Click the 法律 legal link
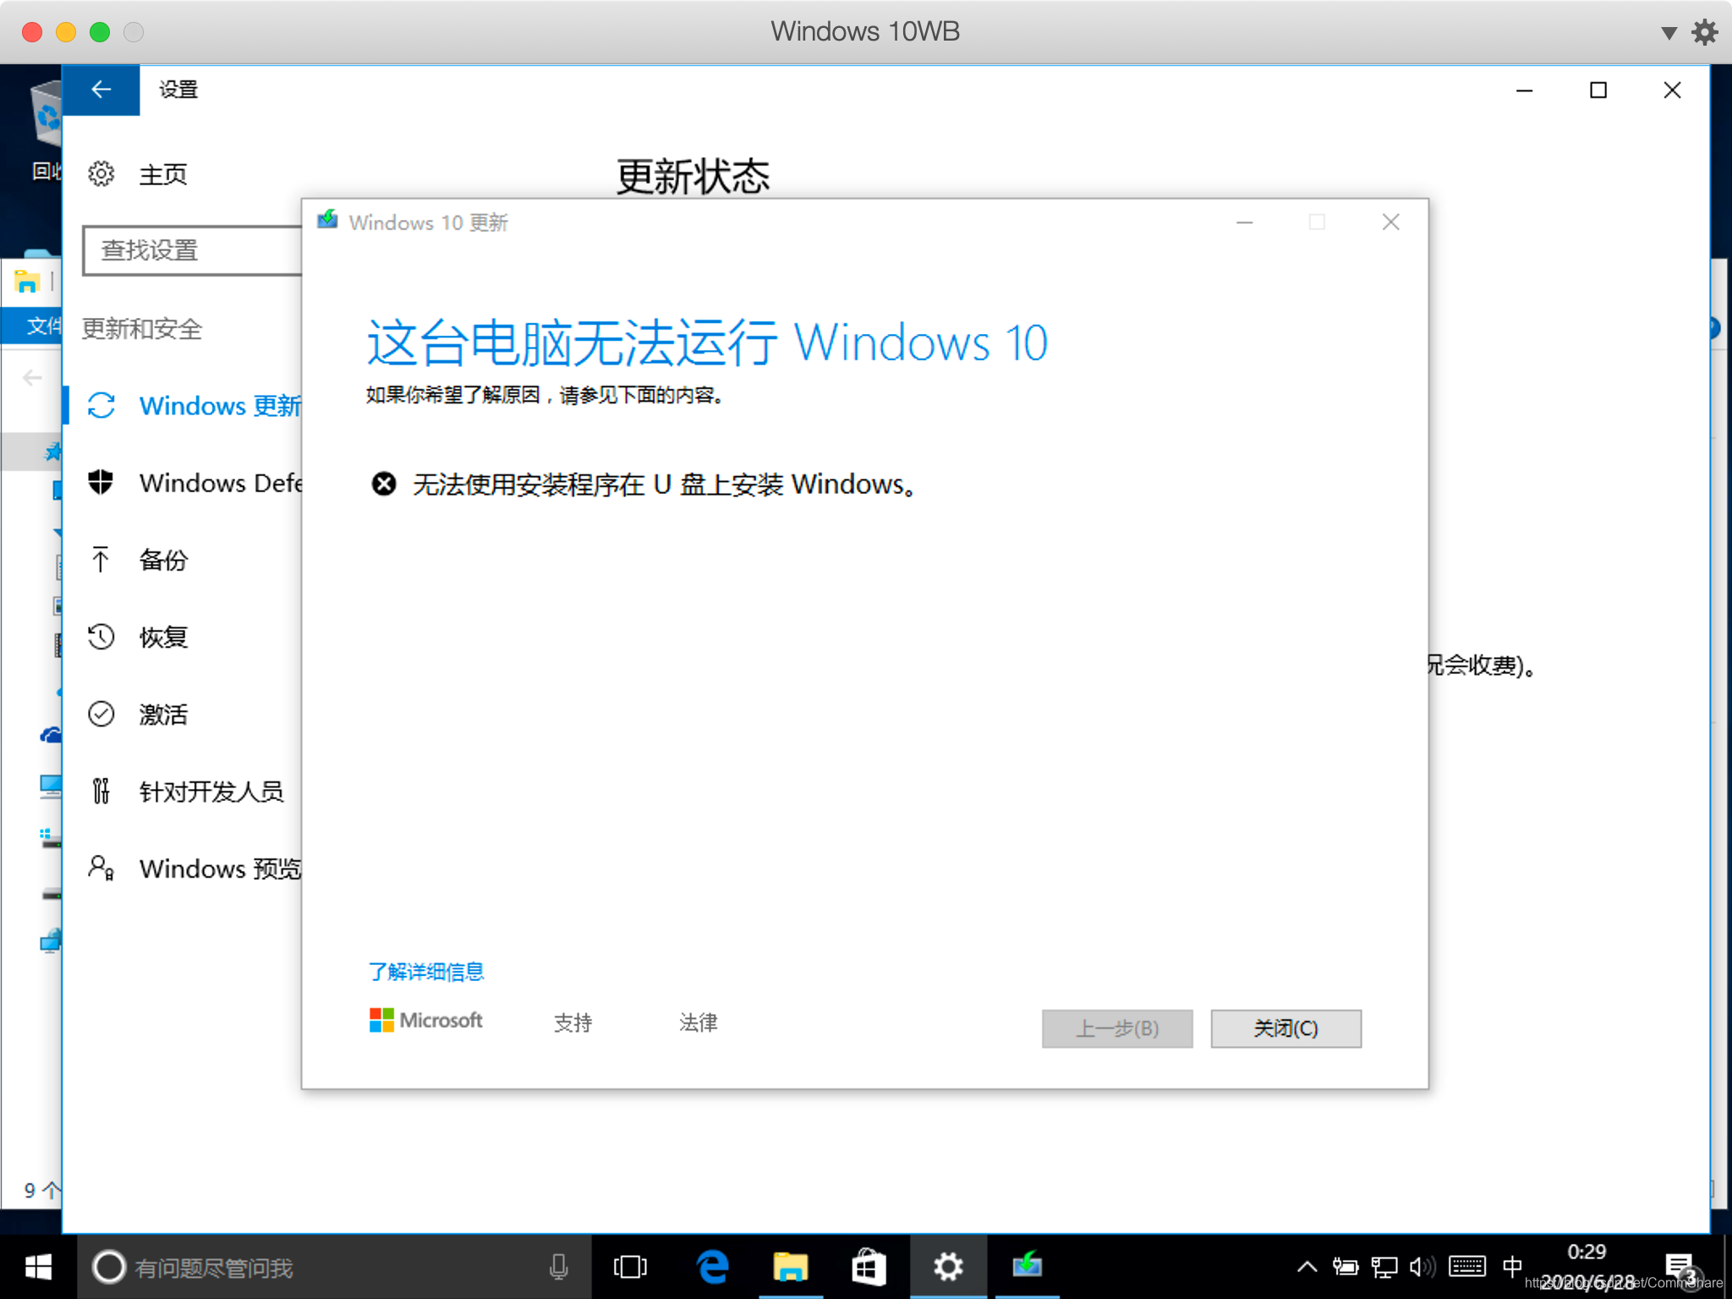The image size is (1732, 1299). coord(698,1023)
